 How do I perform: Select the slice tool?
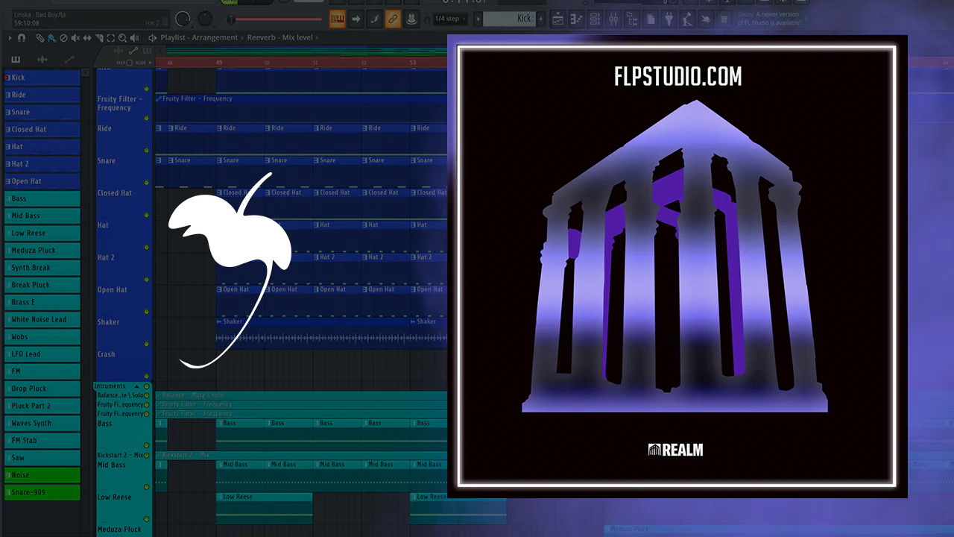pyautogui.click(x=99, y=37)
